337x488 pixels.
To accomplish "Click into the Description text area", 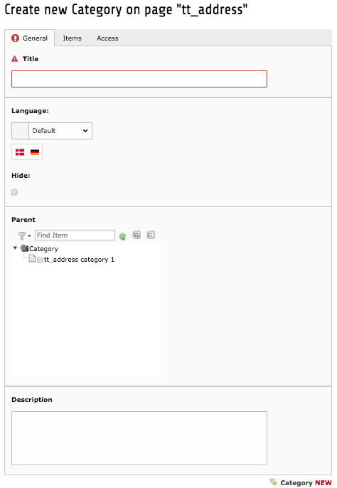I will pyautogui.click(x=139, y=438).
